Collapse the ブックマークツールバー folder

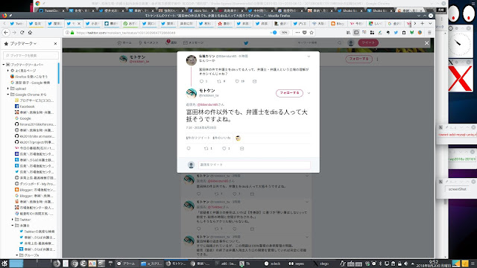4,65
